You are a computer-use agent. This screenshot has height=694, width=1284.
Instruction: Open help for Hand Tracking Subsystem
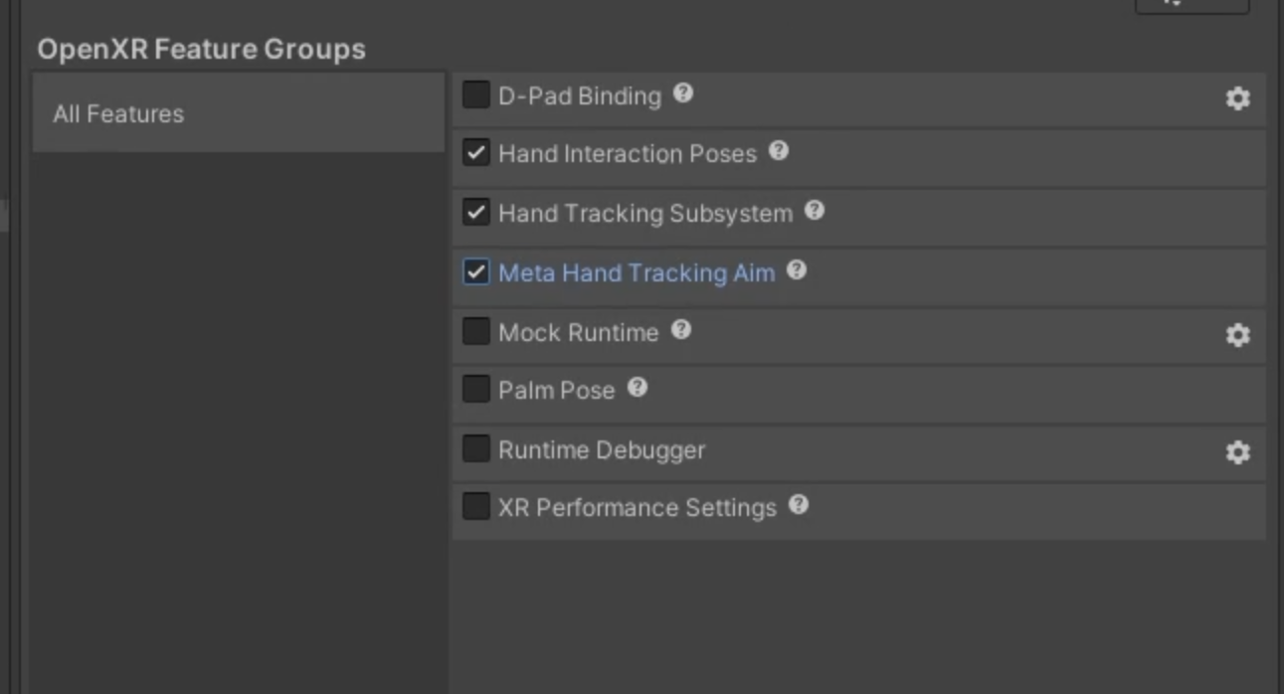815,211
